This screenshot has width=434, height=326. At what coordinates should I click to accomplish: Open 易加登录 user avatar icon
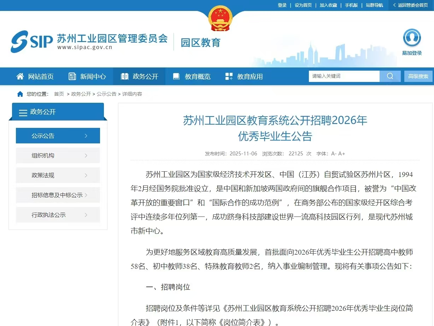coord(412,38)
